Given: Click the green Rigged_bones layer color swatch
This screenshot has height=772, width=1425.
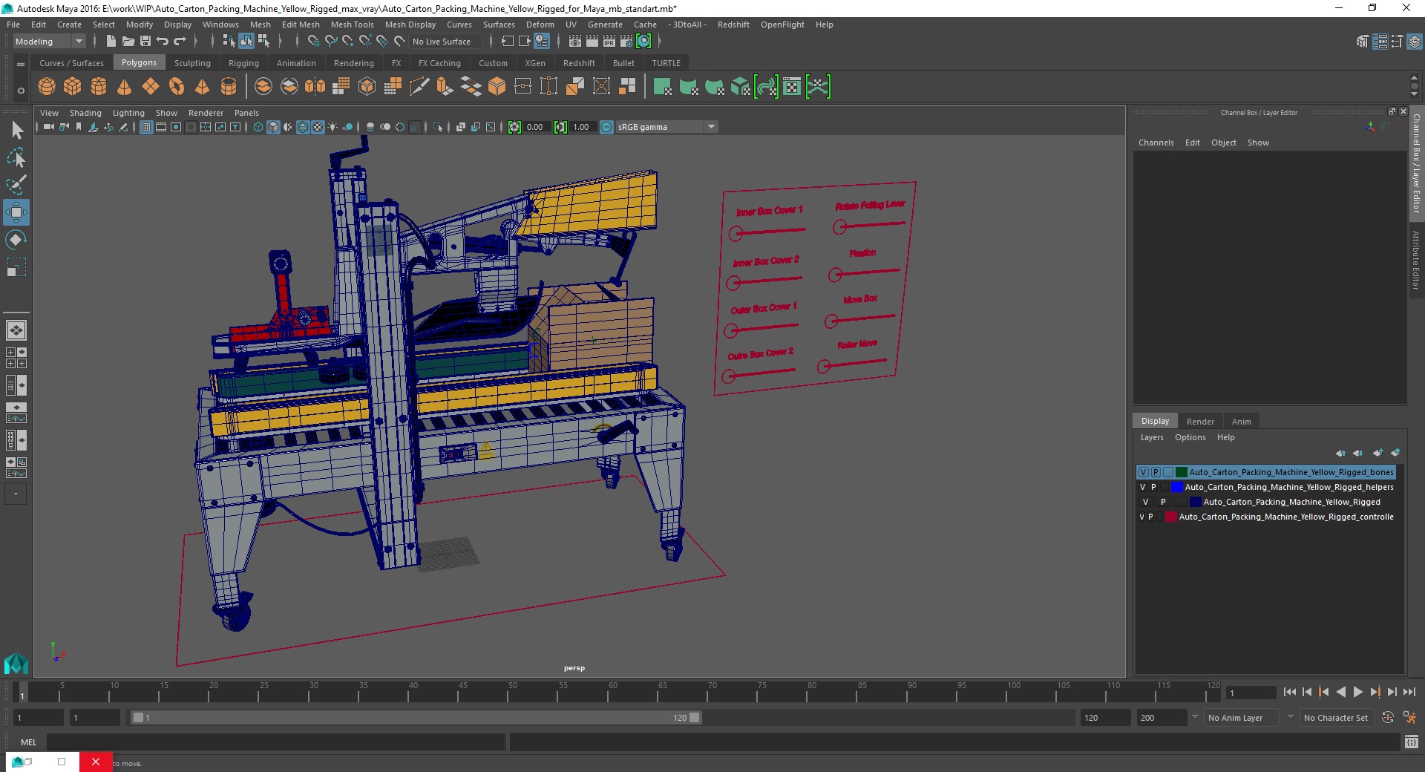Looking at the screenshot, I should click(1181, 472).
